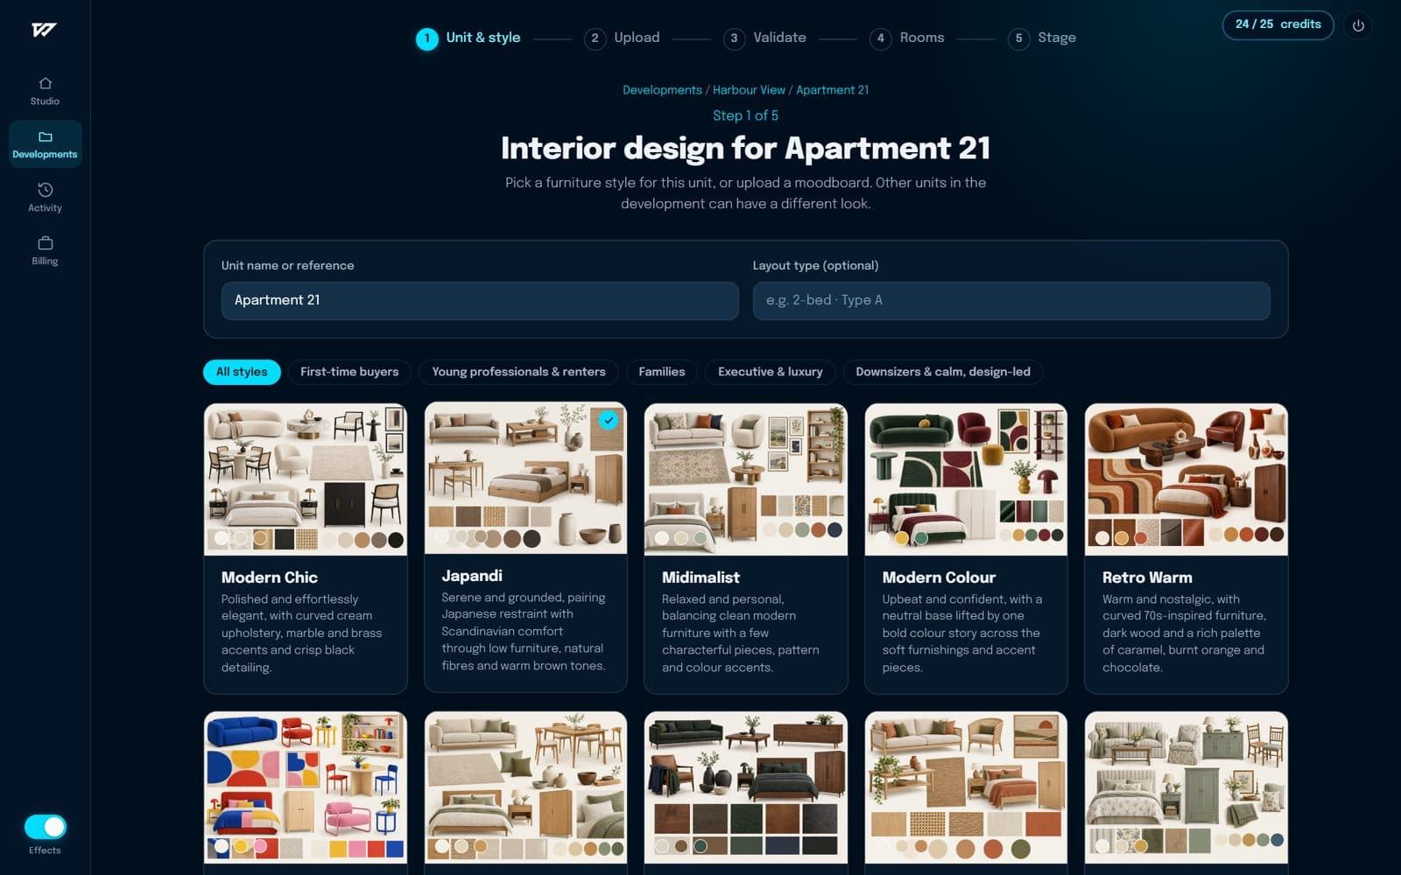Filter by Executive & luxury

[771, 372]
